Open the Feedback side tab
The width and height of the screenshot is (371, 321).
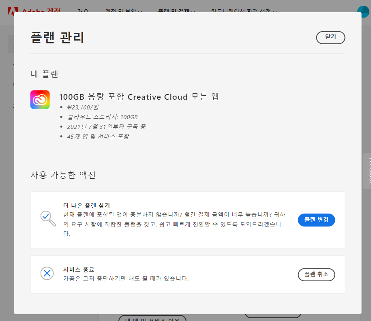coord(367,171)
